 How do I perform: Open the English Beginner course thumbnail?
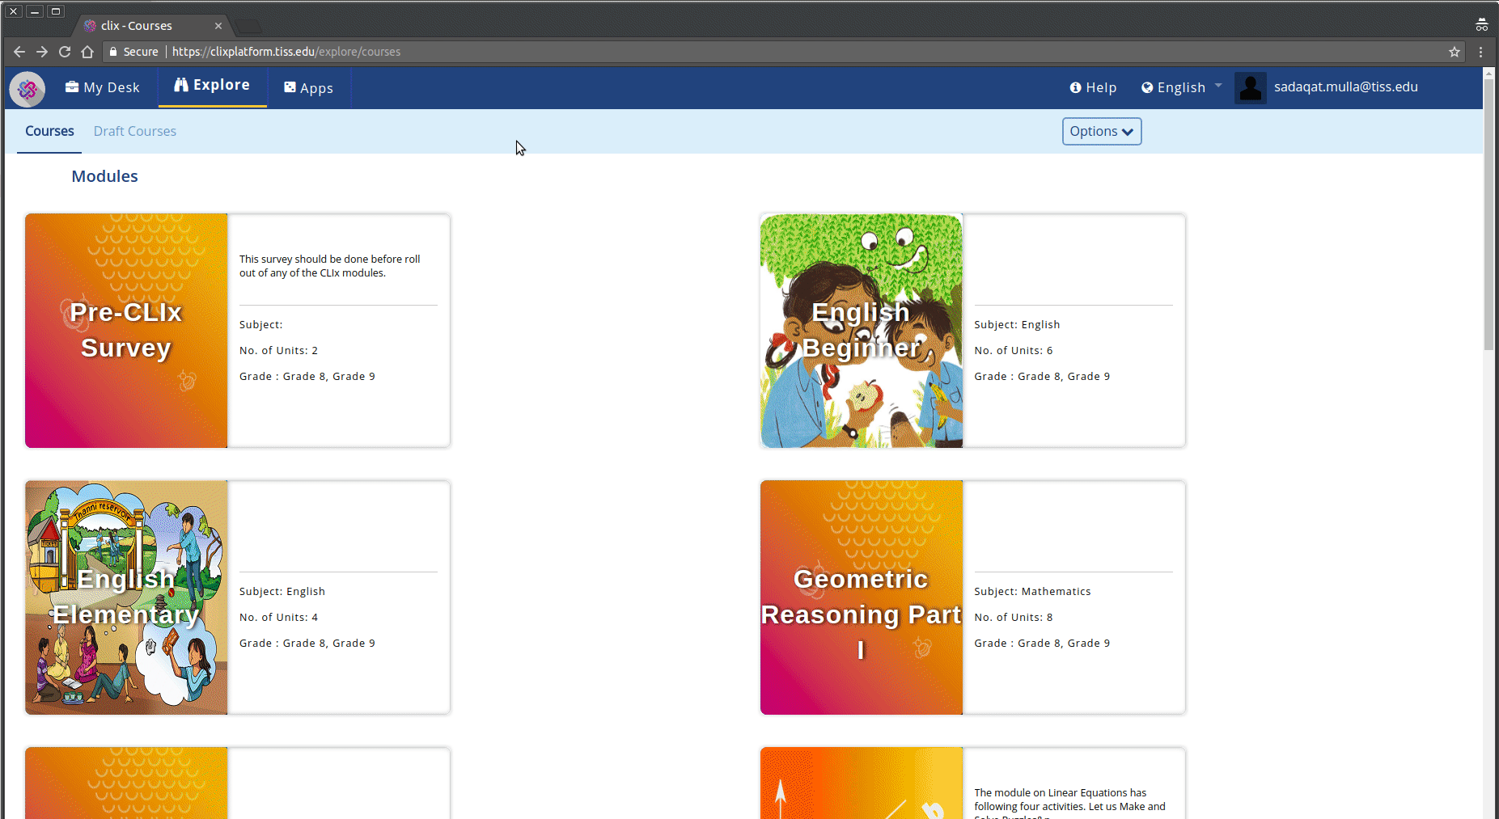point(861,331)
